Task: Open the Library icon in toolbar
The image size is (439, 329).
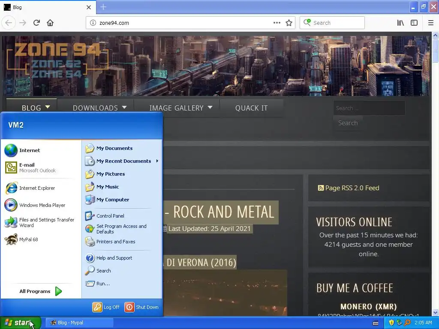Action: pyautogui.click(x=400, y=23)
